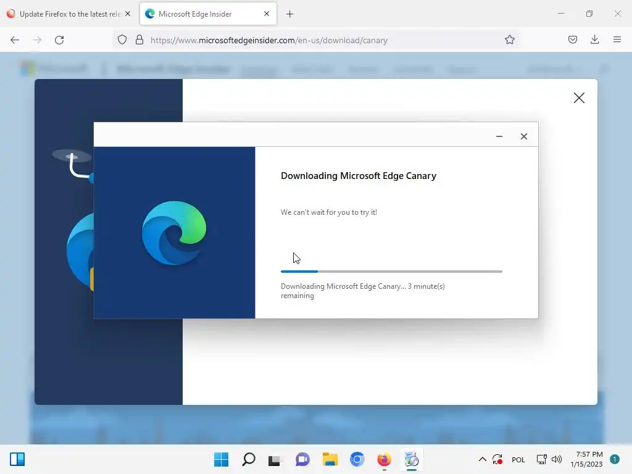The image size is (632, 474).
Task: Open Firefox application menu
Action: pos(617,39)
